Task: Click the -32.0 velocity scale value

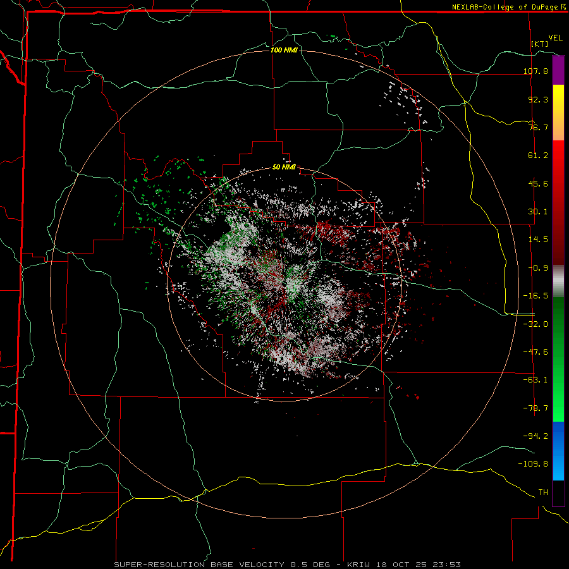Action: 535,324
